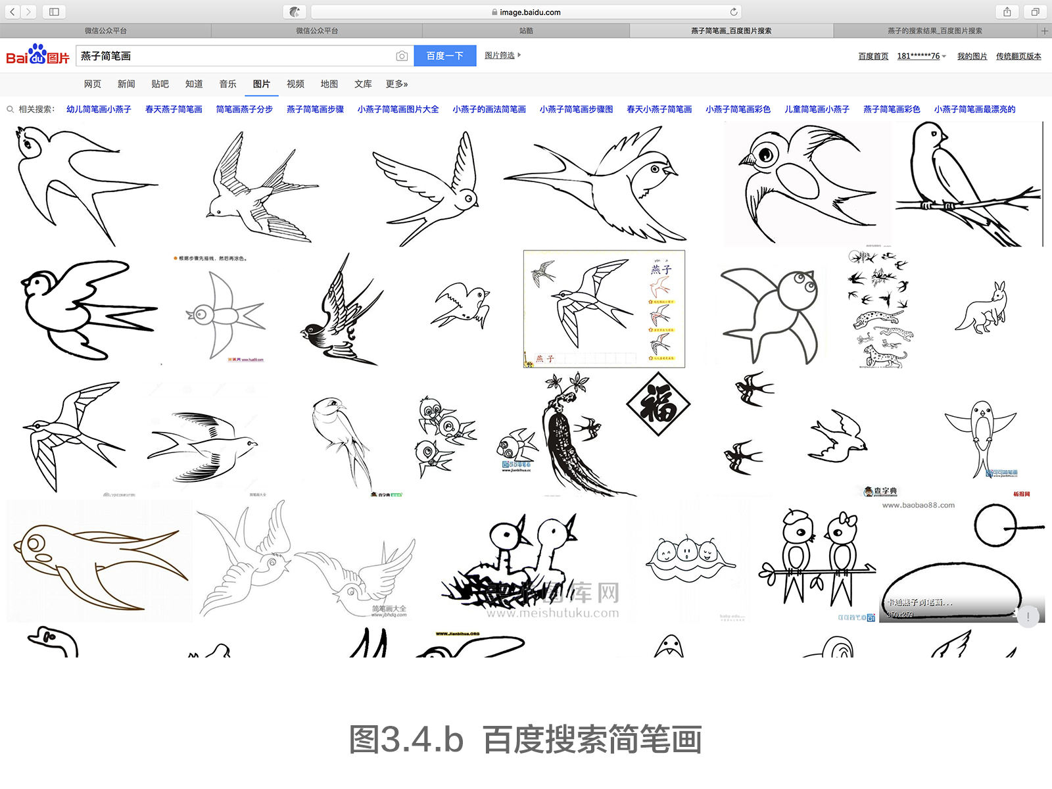The image size is (1052, 789).
Task: Show all tabs overview
Action: pos(1035,12)
